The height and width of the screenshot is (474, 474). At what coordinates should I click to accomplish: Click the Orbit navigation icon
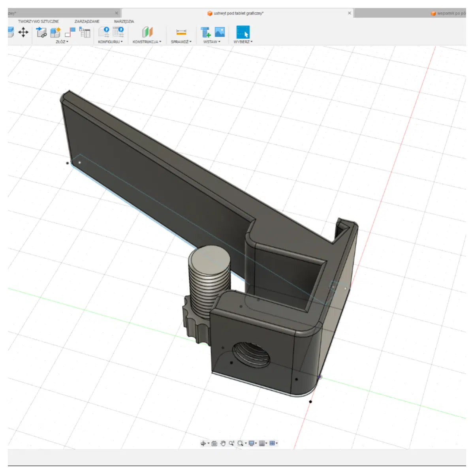(x=203, y=443)
